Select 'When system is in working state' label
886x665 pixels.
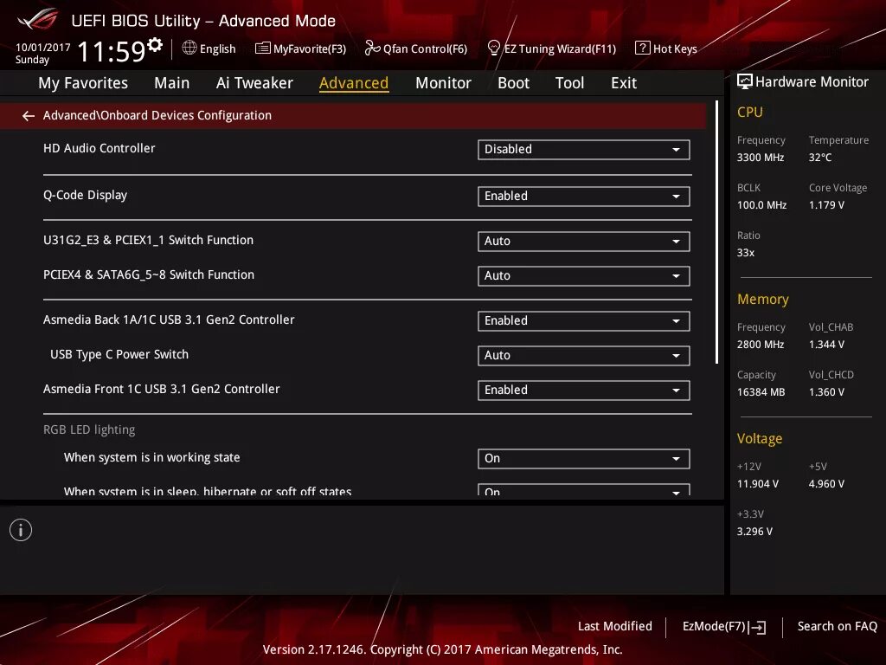(x=152, y=457)
